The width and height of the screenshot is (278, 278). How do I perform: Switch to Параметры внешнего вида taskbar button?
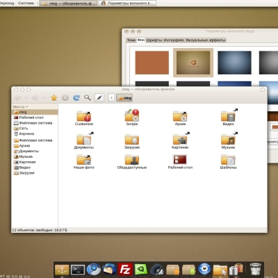pos(127,3)
